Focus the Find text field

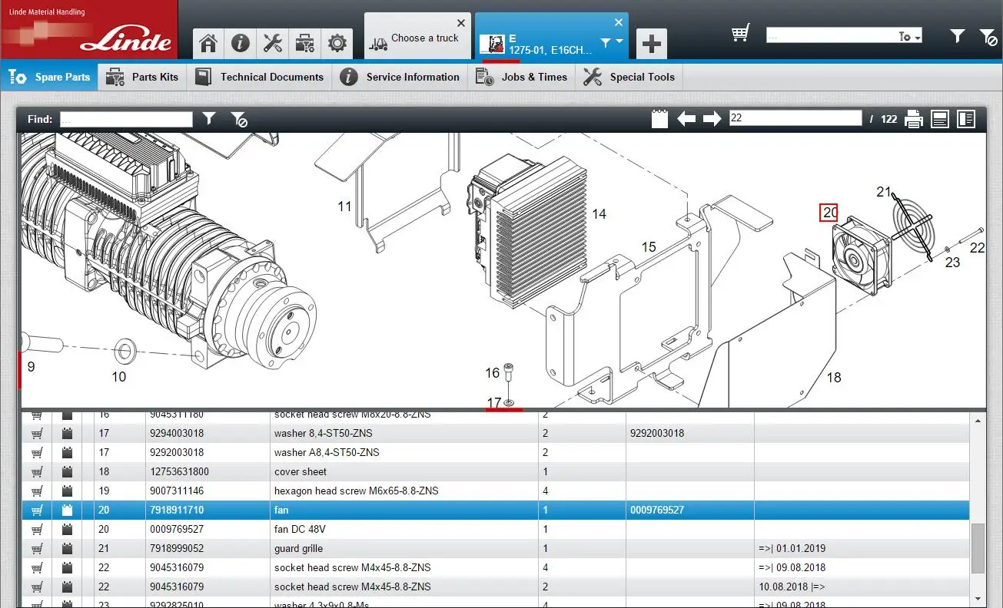(x=126, y=119)
